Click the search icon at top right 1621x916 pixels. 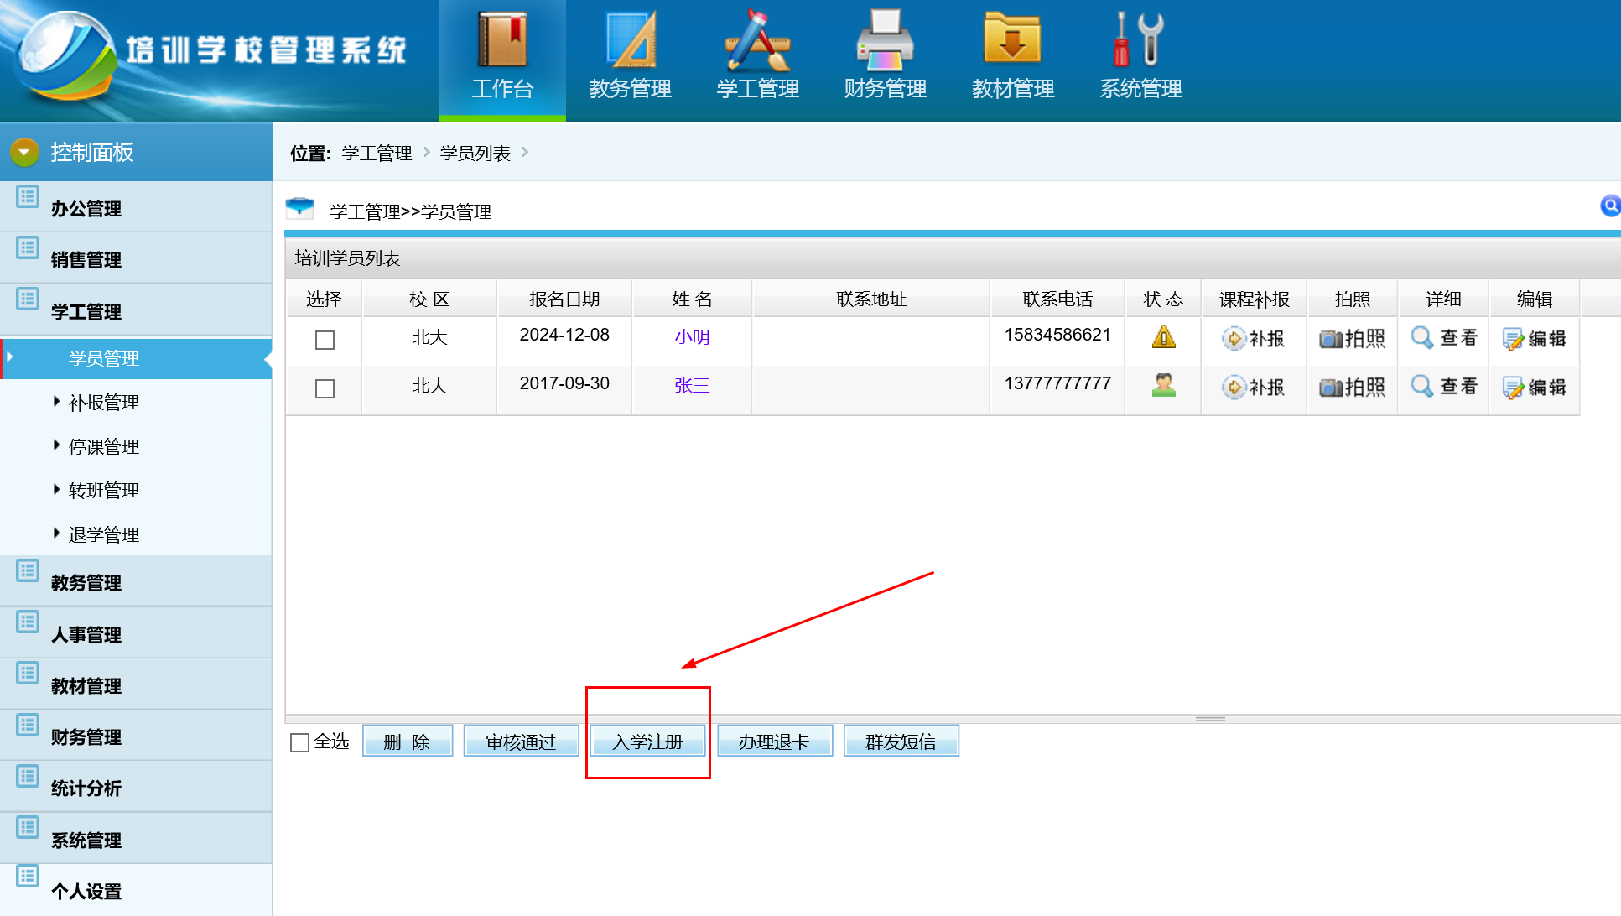1610,206
